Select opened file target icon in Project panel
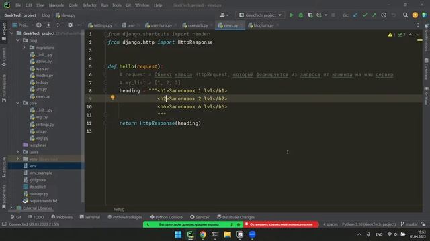The width and height of the screenshot is (430, 241). pyautogui.click(x=39, y=25)
